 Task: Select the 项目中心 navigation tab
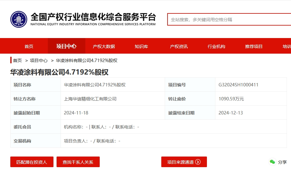click(67, 46)
